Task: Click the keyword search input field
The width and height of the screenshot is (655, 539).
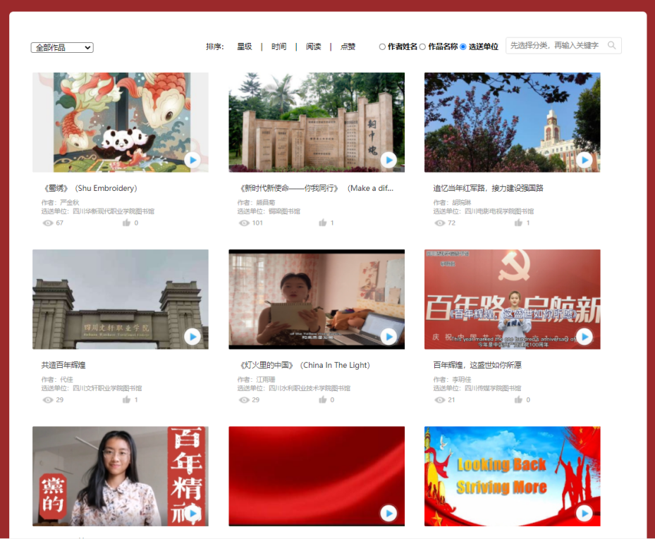Action: tap(554, 46)
